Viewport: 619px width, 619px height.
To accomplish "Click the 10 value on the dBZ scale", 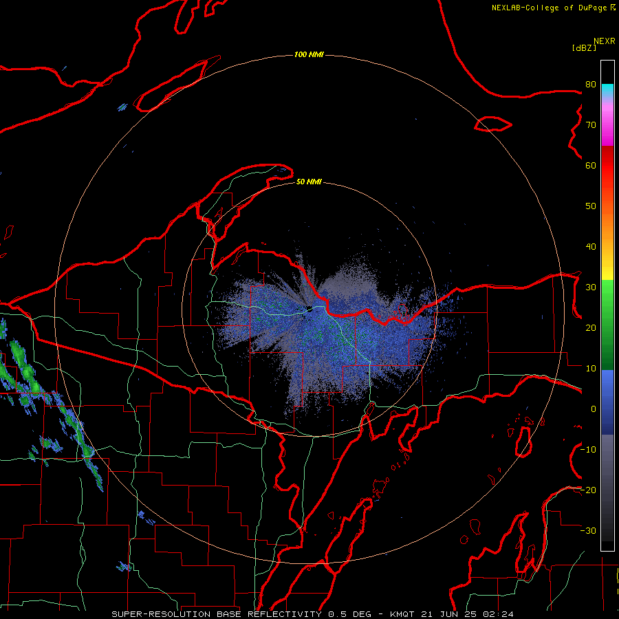I will 591,369.
